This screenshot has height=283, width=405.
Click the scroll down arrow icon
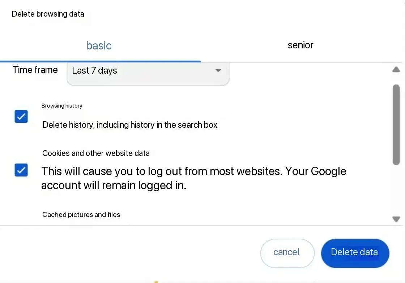coord(396,219)
